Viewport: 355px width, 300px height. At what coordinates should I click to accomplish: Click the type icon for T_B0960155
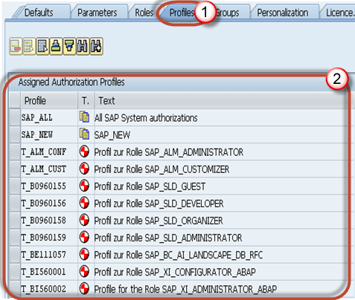coord(84,186)
